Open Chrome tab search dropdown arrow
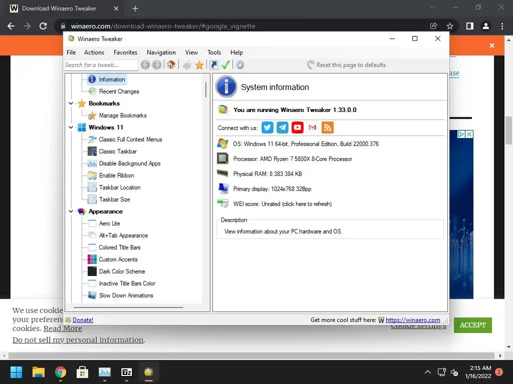 pyautogui.click(x=432, y=7)
